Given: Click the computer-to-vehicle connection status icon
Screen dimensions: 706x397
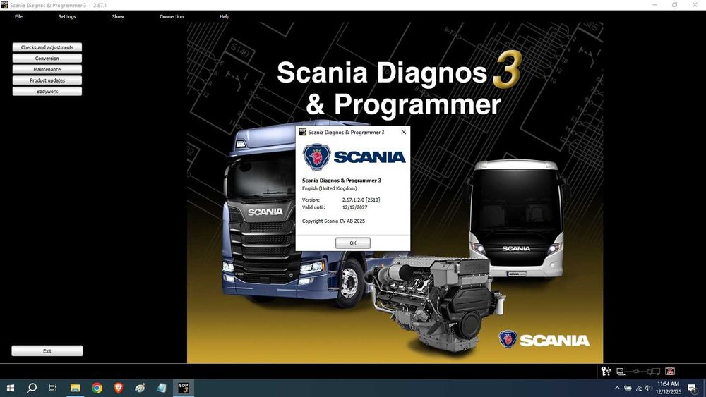Looking at the screenshot, I should [638, 372].
